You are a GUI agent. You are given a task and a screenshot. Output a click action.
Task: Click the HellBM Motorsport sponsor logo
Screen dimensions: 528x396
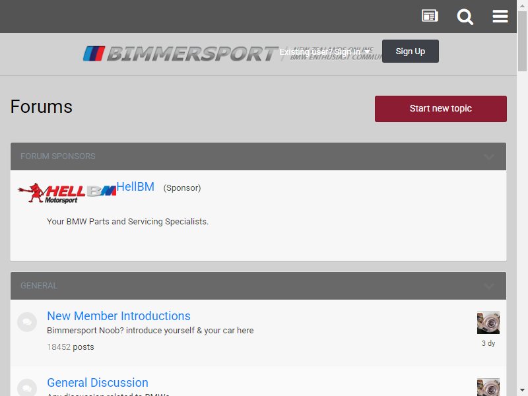(x=67, y=193)
